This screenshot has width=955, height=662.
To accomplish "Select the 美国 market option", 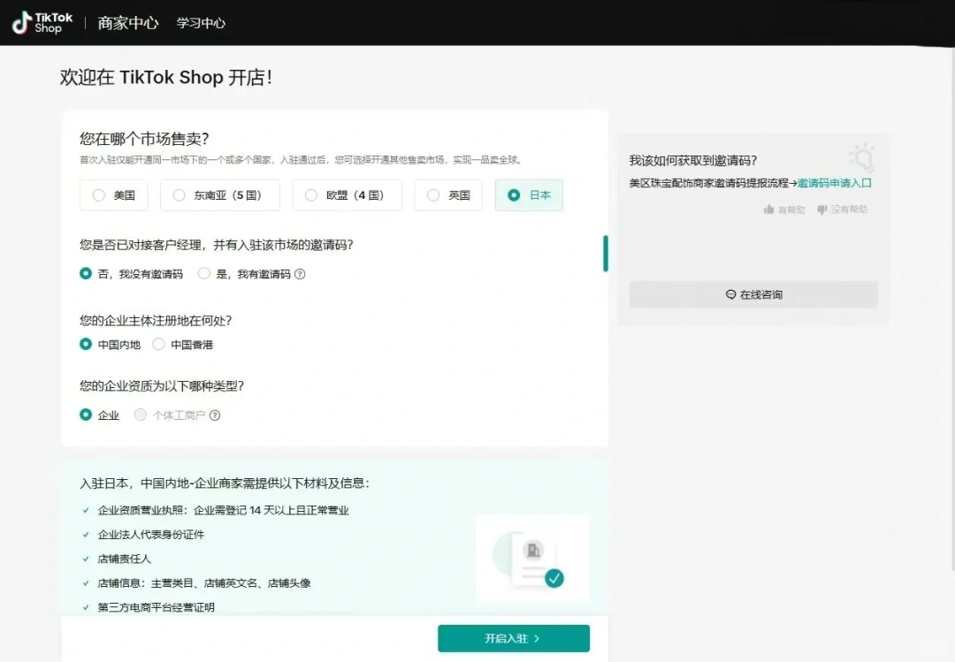I will pyautogui.click(x=113, y=195).
